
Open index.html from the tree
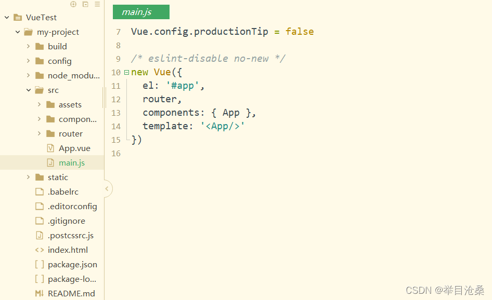68,250
